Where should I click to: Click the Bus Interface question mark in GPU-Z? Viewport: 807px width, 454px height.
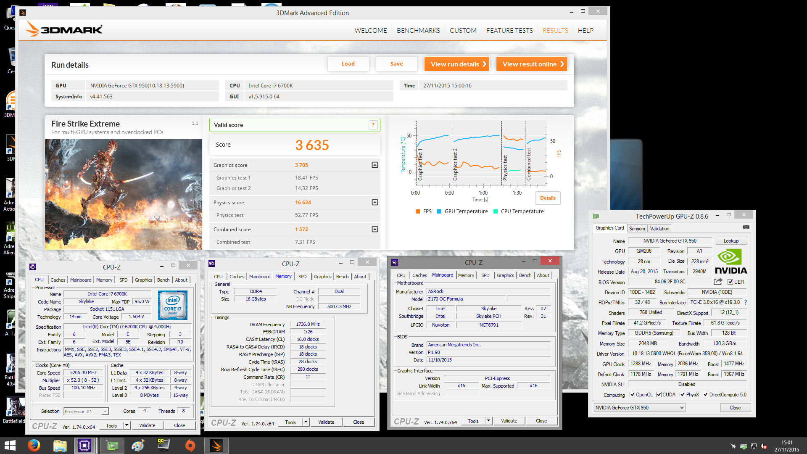point(746,302)
